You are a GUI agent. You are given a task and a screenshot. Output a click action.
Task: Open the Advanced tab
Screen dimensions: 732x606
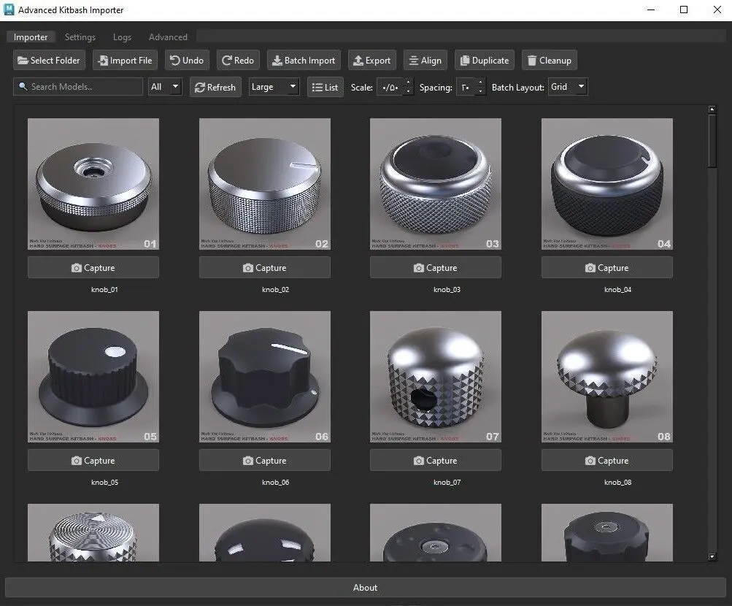168,37
